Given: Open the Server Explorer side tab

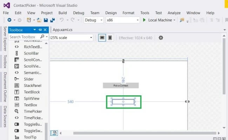Looking at the screenshot, I should (5, 39).
